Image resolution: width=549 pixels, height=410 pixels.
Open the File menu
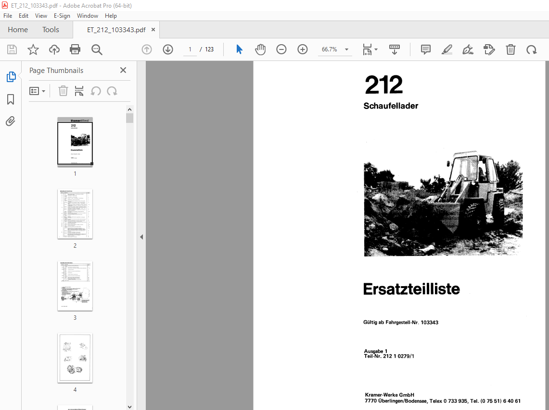point(8,16)
